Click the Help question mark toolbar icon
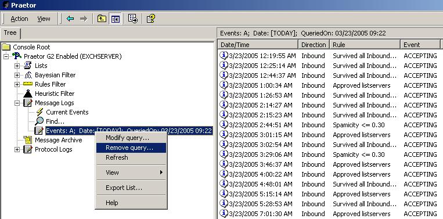The image size is (443, 219). click(x=150, y=19)
